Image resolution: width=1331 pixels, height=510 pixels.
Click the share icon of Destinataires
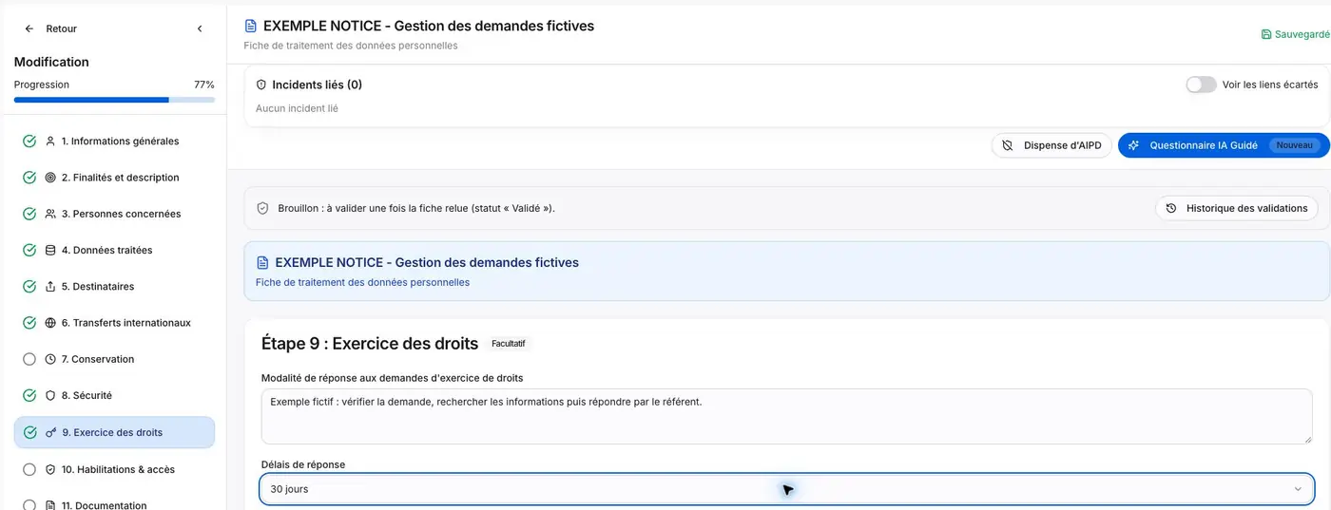pos(50,287)
